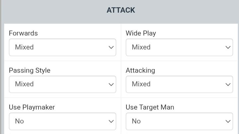This screenshot has height=134, width=239.
Task: Click the Wide Play field label
Action: 141,33
